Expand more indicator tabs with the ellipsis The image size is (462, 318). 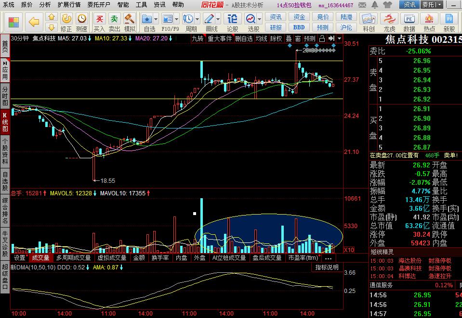[x=328, y=258]
